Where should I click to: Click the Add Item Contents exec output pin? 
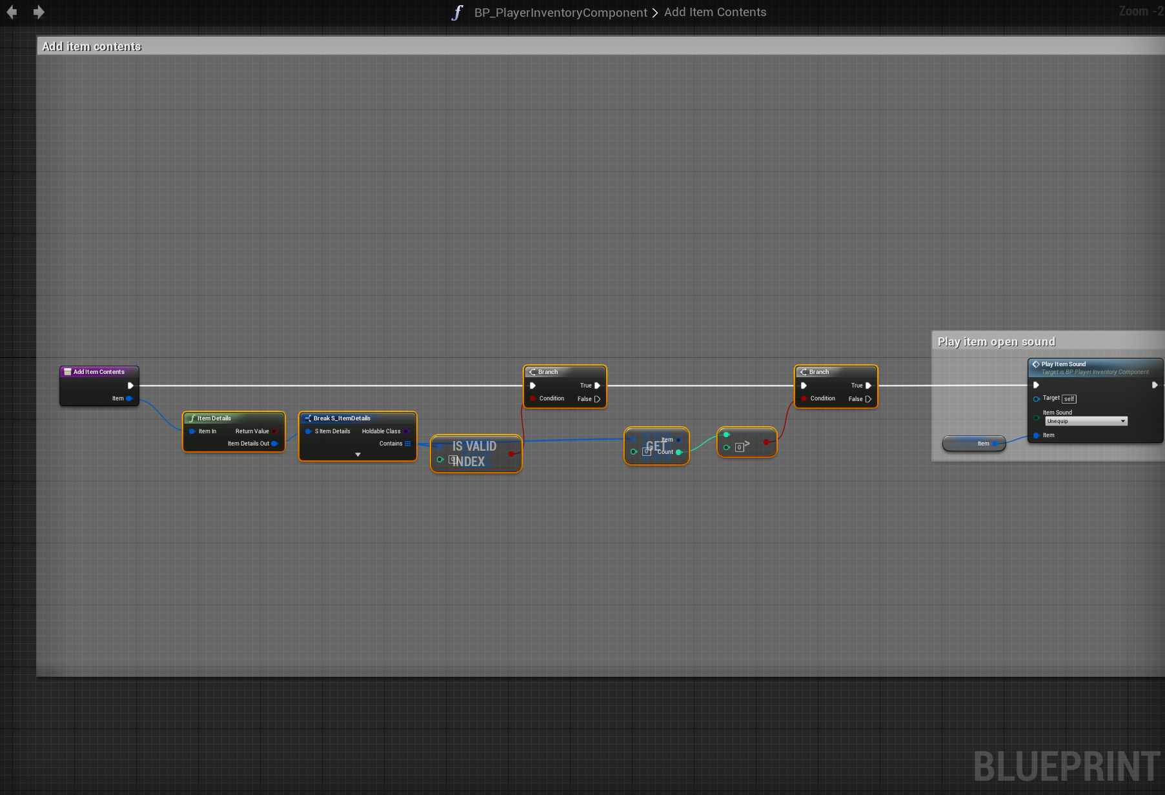130,386
